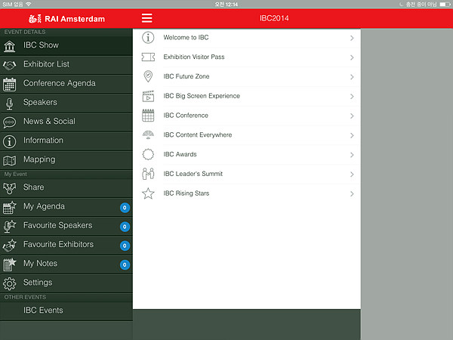Expand the IBC Awards chevron

pos(352,155)
